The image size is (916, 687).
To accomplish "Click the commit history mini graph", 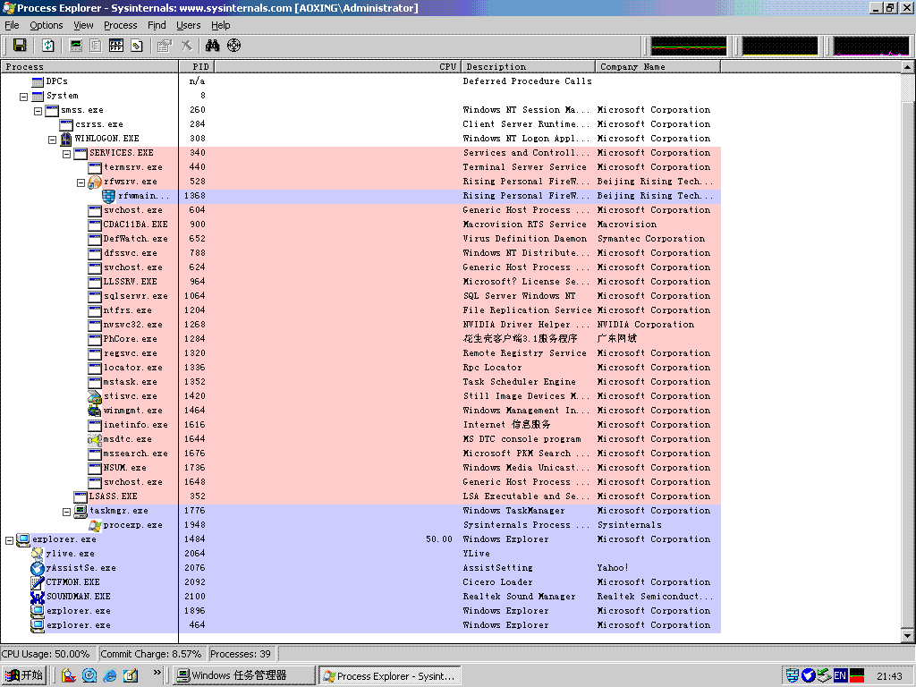I will [x=780, y=47].
